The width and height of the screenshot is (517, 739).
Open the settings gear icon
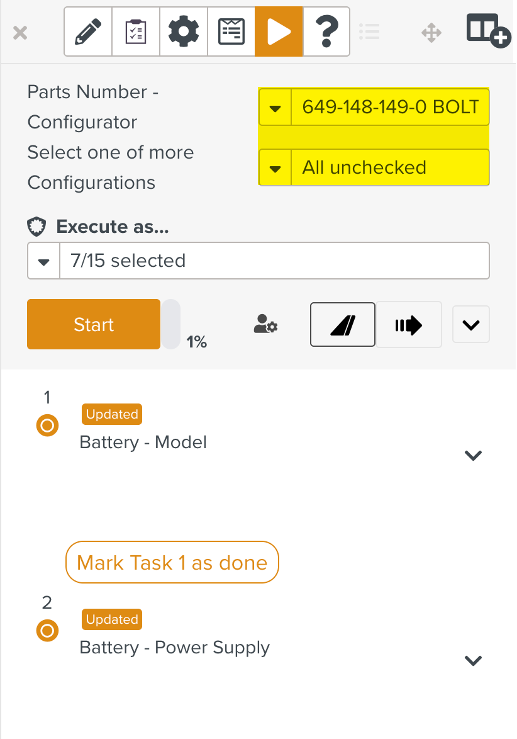(184, 31)
